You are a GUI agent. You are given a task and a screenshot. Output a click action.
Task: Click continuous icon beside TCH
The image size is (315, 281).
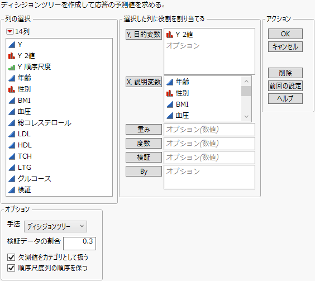click(x=12, y=156)
